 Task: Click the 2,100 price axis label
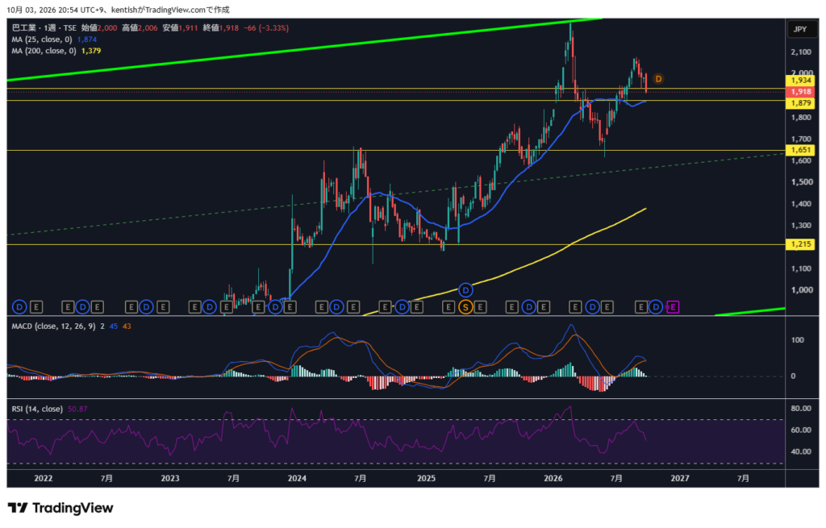click(801, 52)
